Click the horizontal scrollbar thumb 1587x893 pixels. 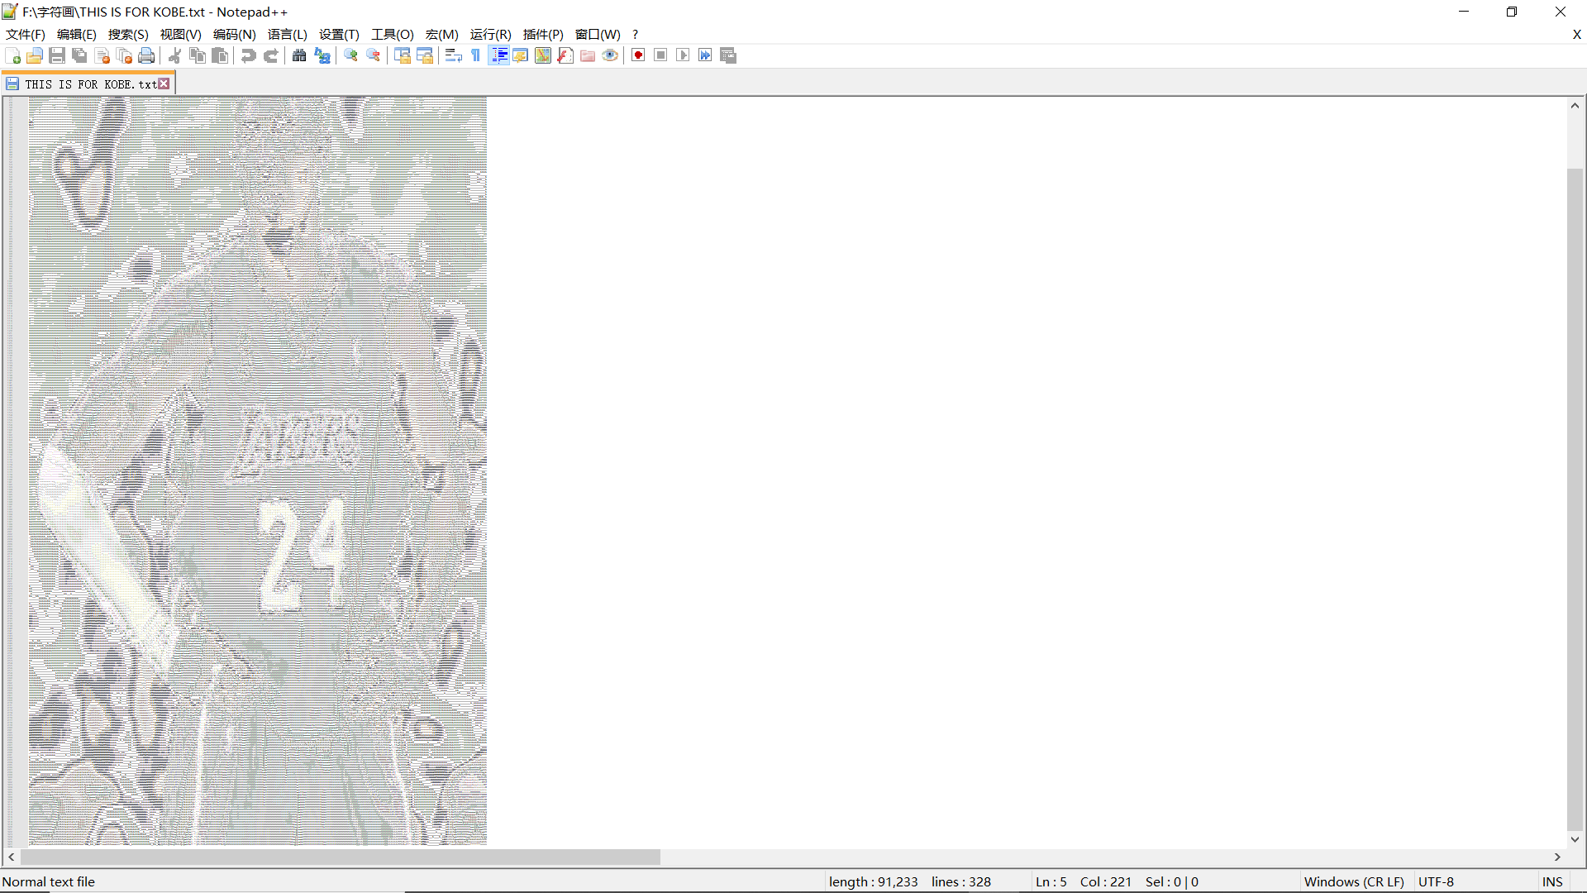point(341,857)
